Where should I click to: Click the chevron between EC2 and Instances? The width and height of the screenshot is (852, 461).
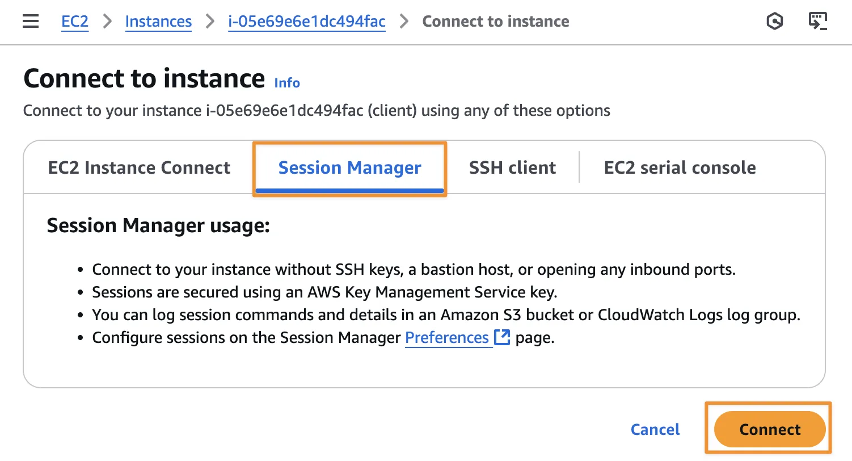point(107,22)
